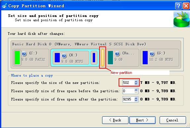Increase new partition size with up arrow
This screenshot has width=190, height=128.
click(x=136, y=82)
